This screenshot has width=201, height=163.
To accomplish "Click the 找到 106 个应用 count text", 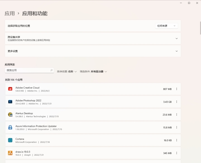I will coord(14,80).
